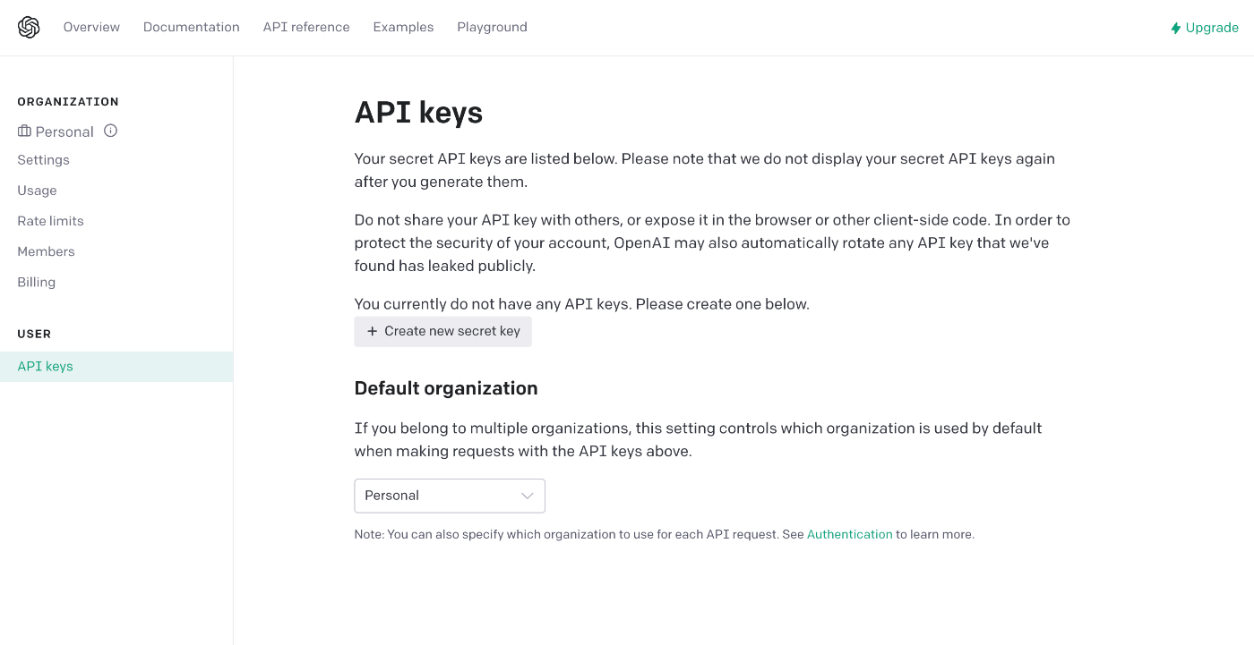Open the Personal organization select box
Image resolution: width=1254 pixels, height=645 pixels.
(450, 496)
